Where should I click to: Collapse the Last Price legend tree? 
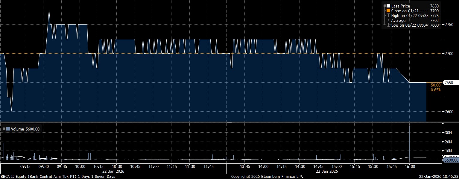point(384,6)
